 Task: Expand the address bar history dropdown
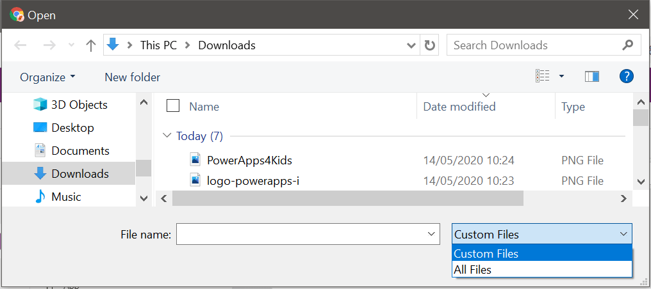[x=411, y=45]
